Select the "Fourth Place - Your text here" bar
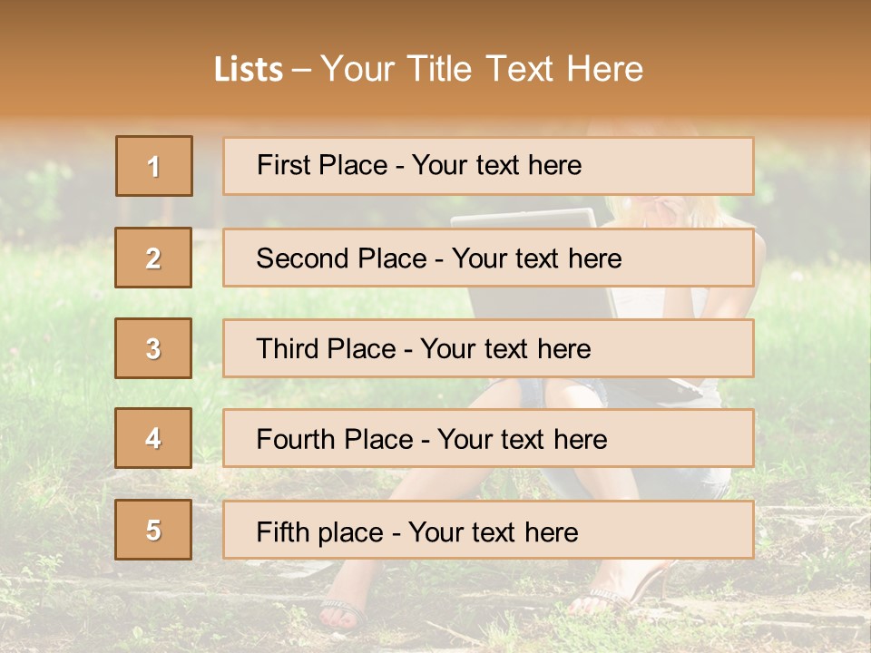Image resolution: width=871 pixels, height=653 pixels. coord(488,439)
